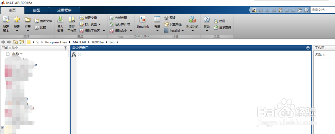Click 查找文件 (Find Files)
This screenshot has height=134, width=335.
pyautogui.click(x=43, y=21)
